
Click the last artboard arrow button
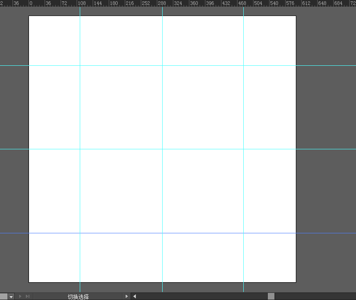pos(28,296)
